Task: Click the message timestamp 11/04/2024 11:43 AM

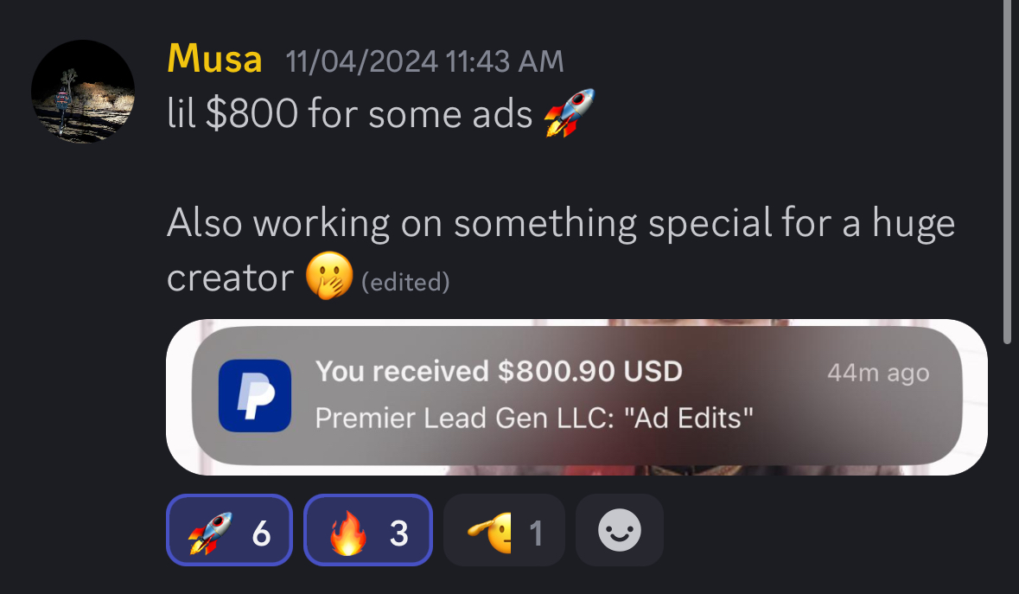Action: click(424, 61)
